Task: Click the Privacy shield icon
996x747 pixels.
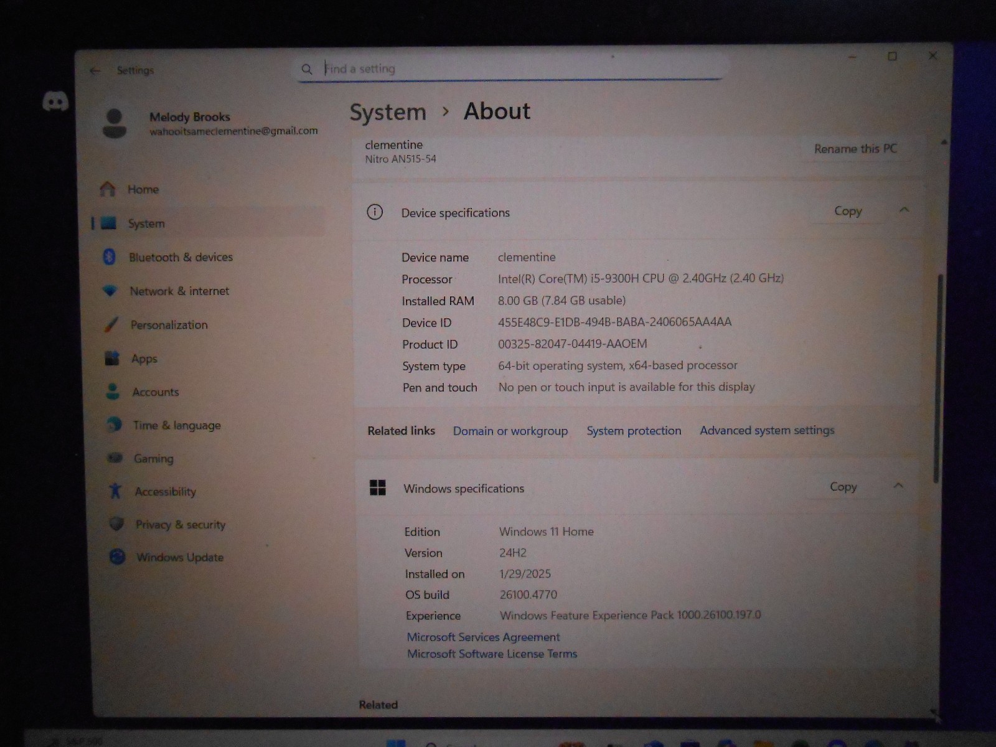Action: click(x=116, y=524)
